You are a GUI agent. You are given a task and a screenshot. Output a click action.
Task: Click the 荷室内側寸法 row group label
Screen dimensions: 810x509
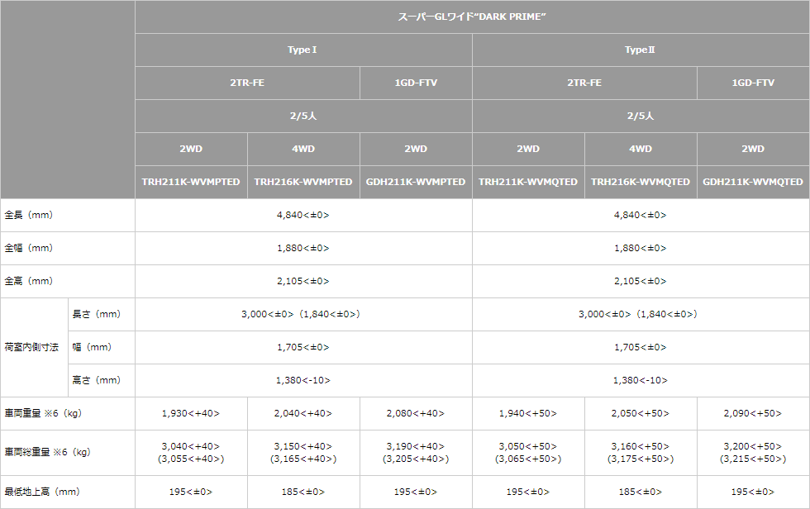point(34,347)
